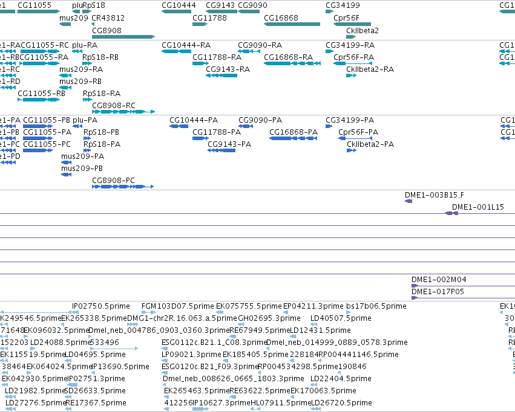This screenshot has height=412, width=515.
Task: Click the CG8908 gene glyph bar
Action: coord(123,37)
